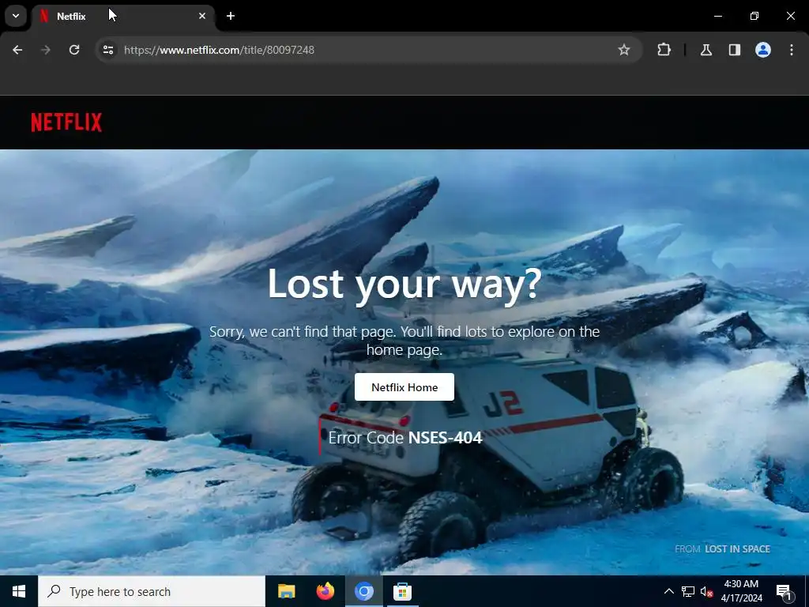Click the URL address bar field
The height and width of the screenshot is (607, 809).
coord(369,50)
